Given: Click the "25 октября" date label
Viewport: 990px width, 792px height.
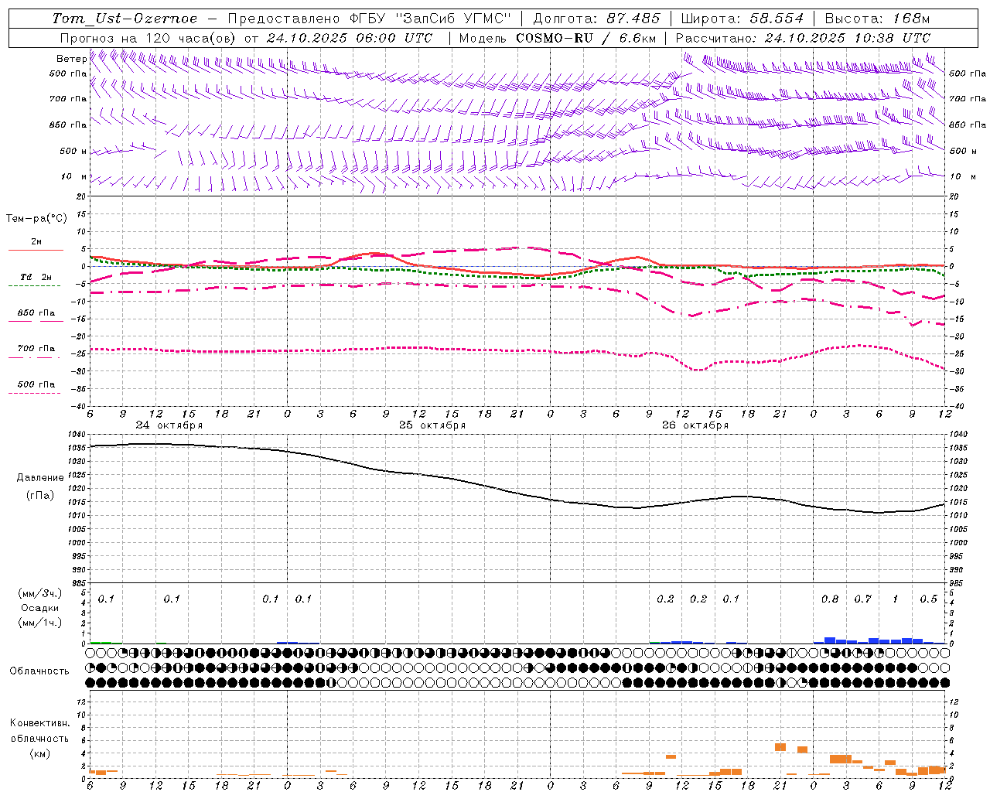Looking at the screenshot, I should coord(432,425).
